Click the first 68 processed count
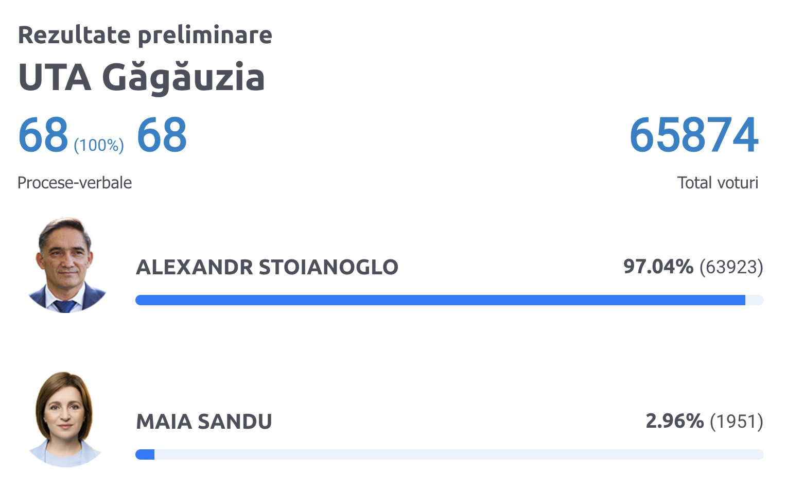 [43, 135]
